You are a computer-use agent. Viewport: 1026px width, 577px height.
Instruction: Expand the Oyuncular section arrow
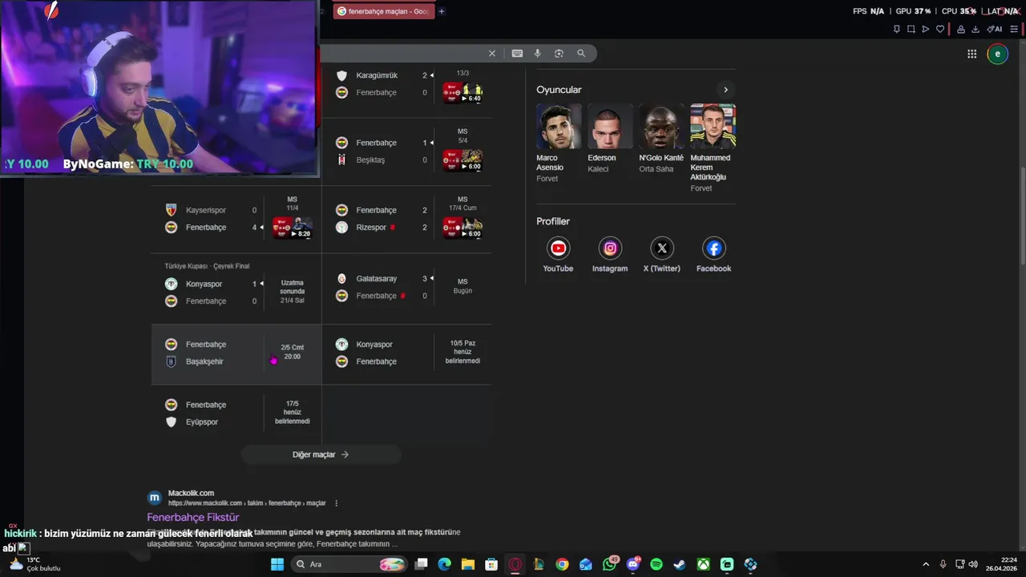coord(725,90)
